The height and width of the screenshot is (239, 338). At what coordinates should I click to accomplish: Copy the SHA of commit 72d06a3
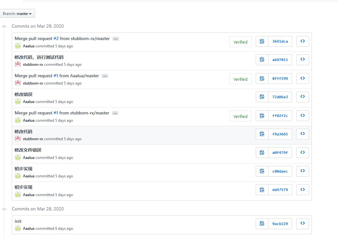coord(262,97)
